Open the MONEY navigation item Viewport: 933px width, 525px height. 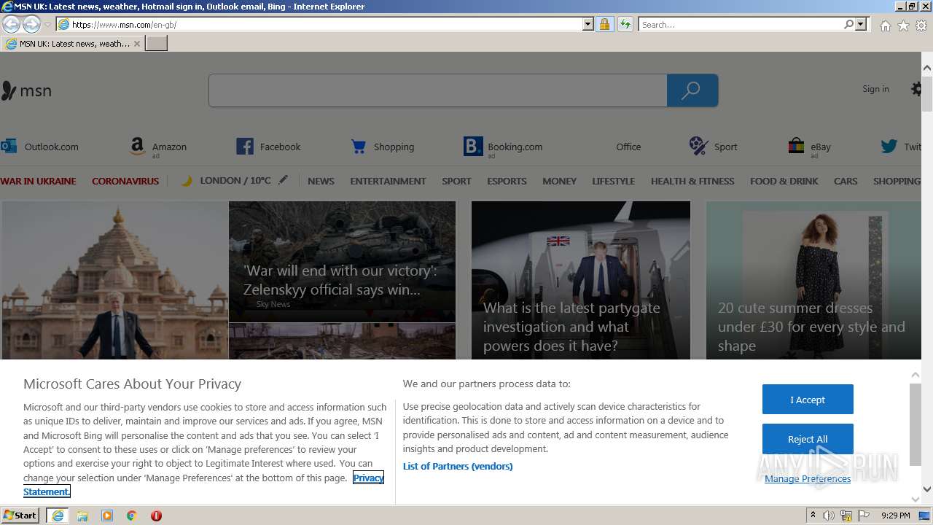559,181
